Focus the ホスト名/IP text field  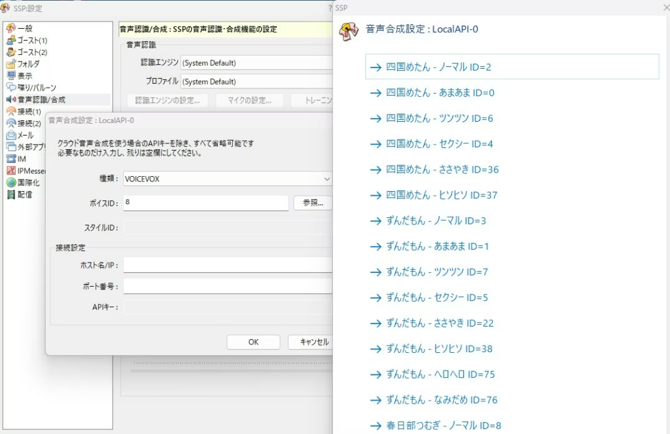click(227, 265)
